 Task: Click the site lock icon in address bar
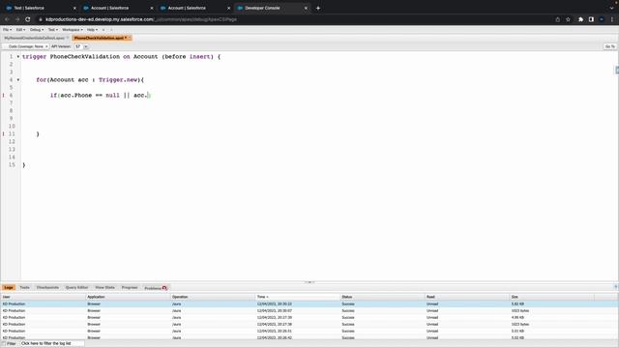(x=41, y=19)
